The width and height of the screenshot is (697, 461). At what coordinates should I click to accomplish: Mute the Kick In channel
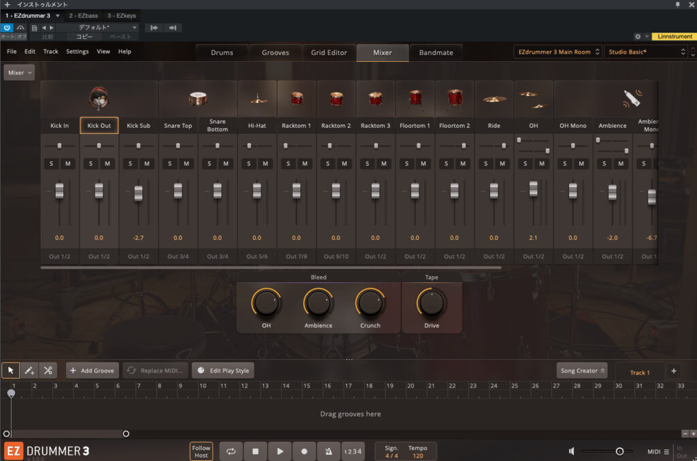pyautogui.click(x=68, y=163)
